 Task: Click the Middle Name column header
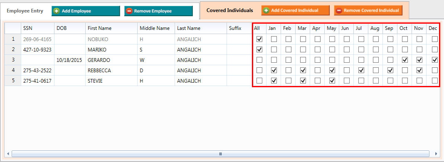156,28
